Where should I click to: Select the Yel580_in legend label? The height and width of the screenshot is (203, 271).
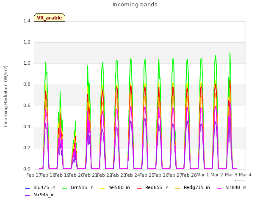[119, 187]
